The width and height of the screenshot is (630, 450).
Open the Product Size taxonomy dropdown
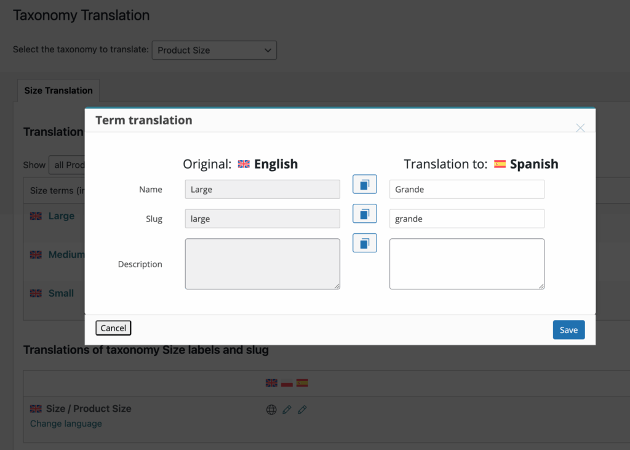point(214,50)
